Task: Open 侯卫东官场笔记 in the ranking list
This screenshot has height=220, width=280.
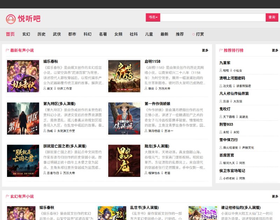Action: coord(232,171)
